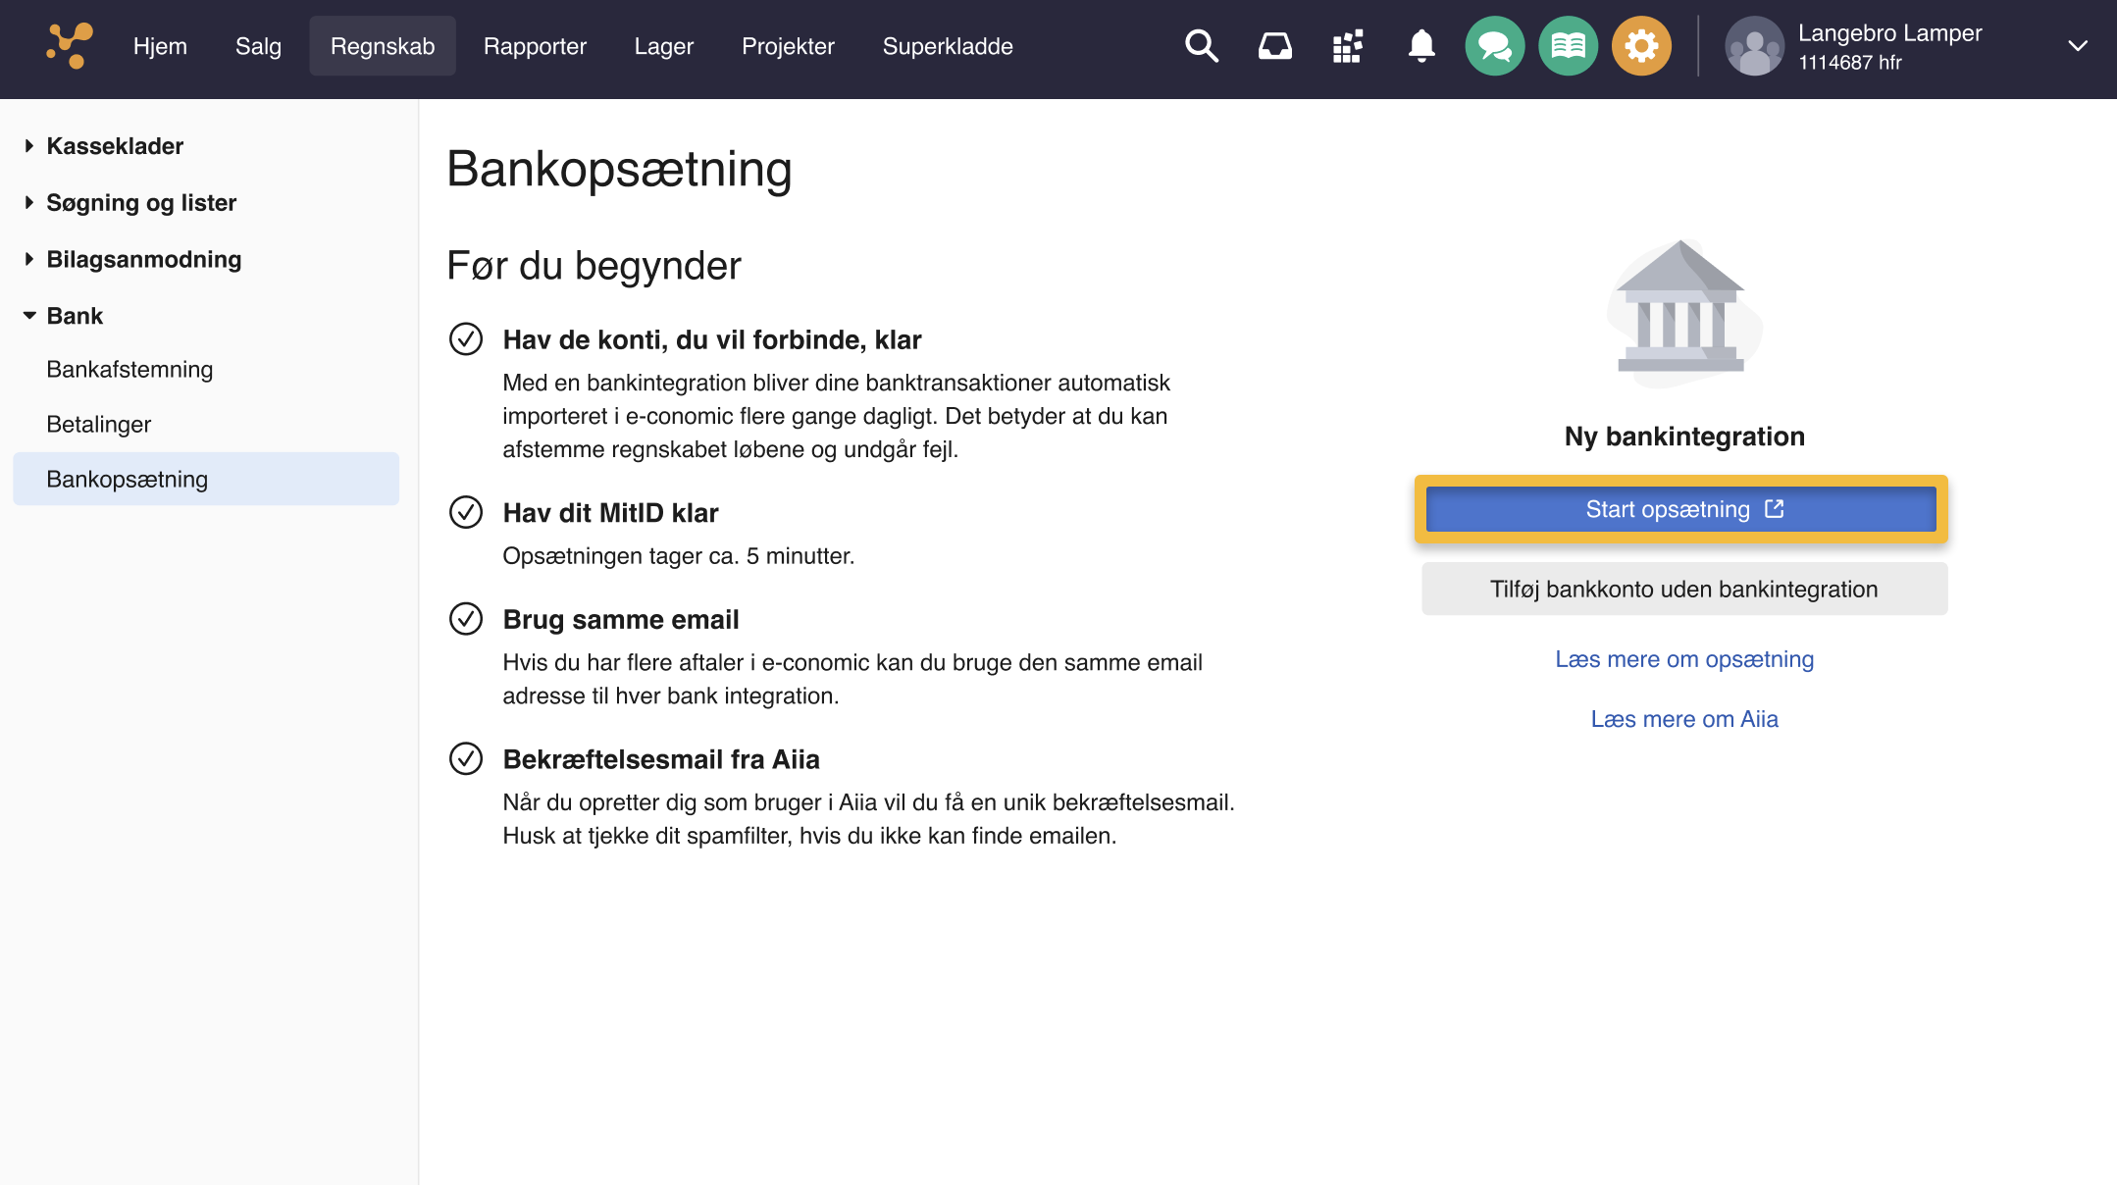Viewport: 2117px width, 1185px height.
Task: Open the help book resources
Action: 1567,45
